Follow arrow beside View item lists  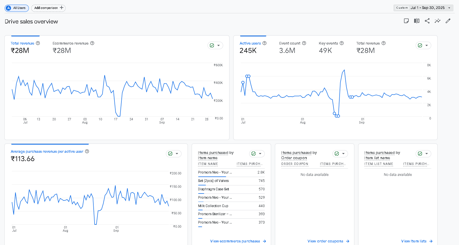pos(431,241)
